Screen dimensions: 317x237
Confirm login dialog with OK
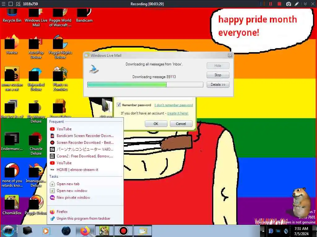tap(156, 124)
